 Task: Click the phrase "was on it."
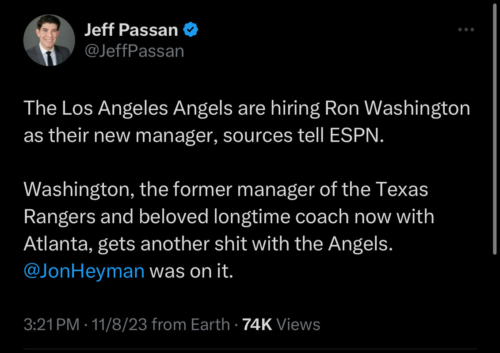[x=191, y=270]
